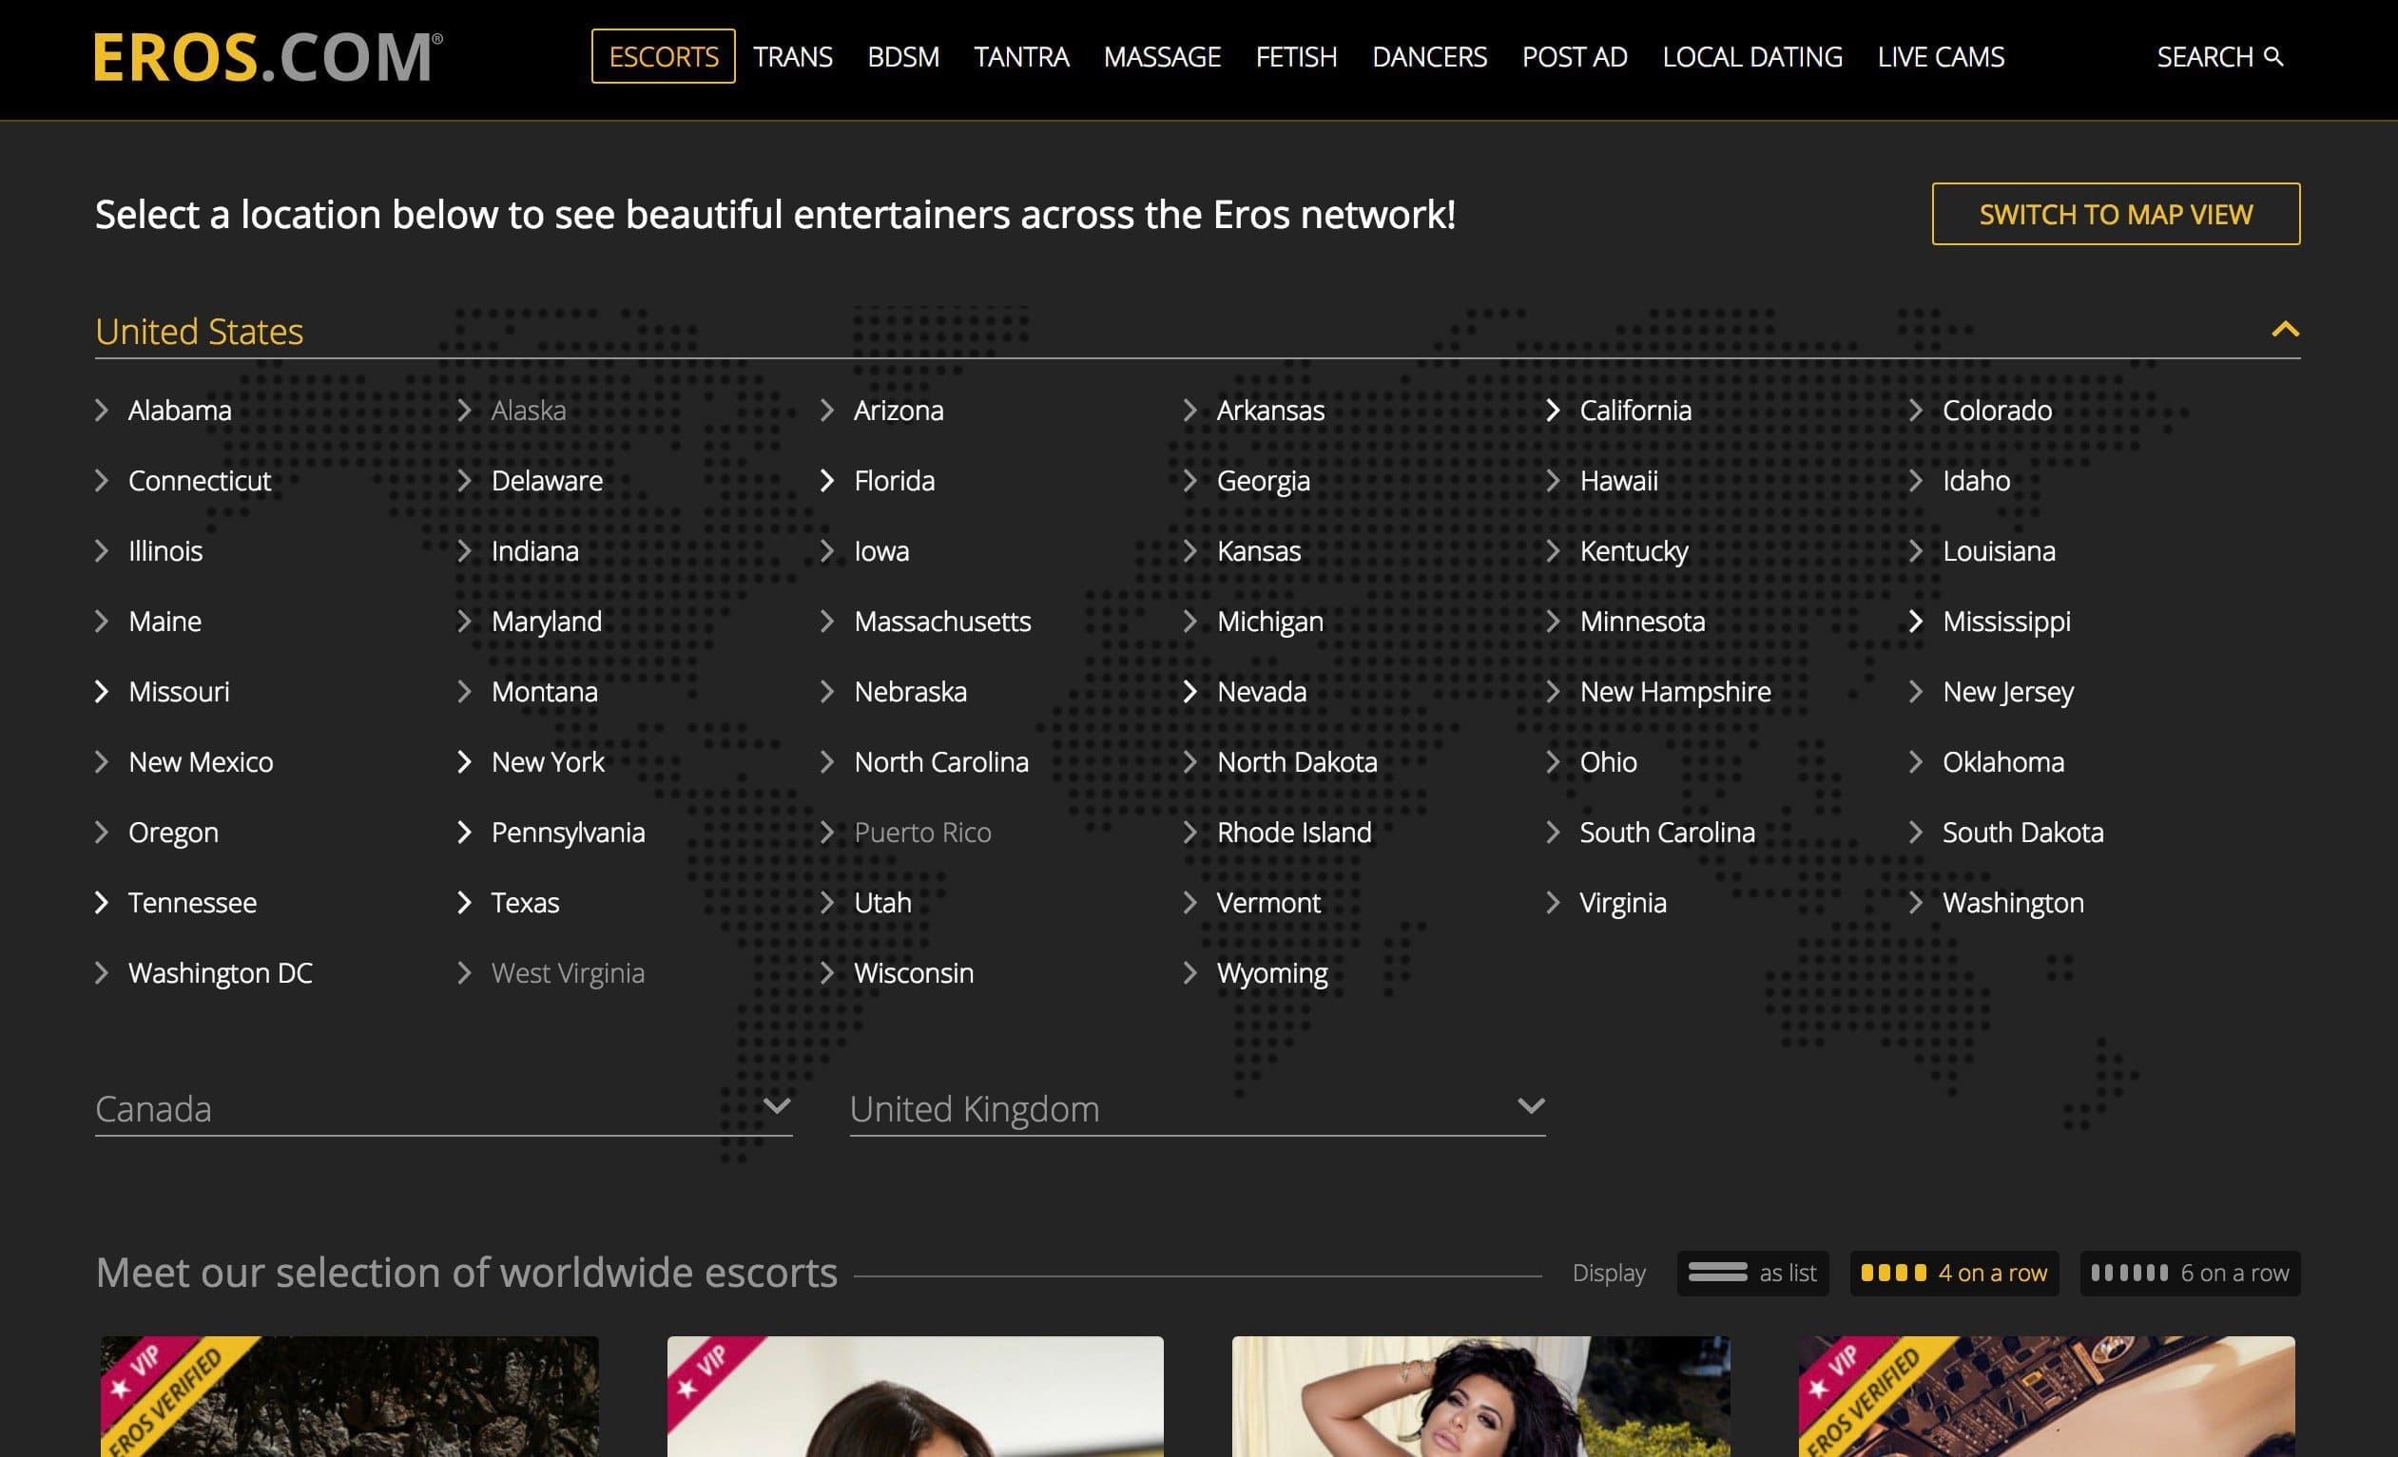2398x1457 pixels.
Task: Select the '4 on a row' display
Action: click(1954, 1274)
